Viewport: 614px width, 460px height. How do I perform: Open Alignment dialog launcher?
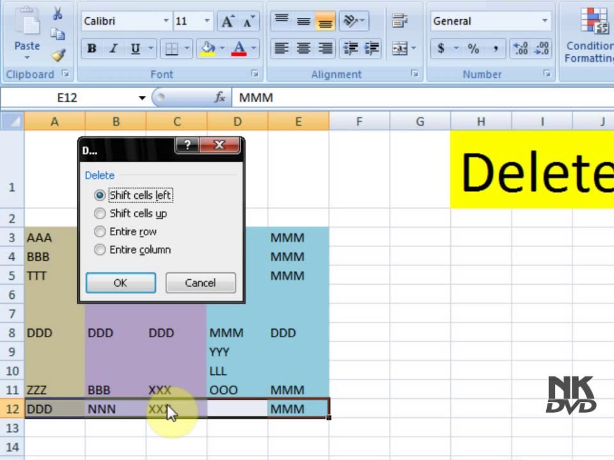[x=414, y=73]
